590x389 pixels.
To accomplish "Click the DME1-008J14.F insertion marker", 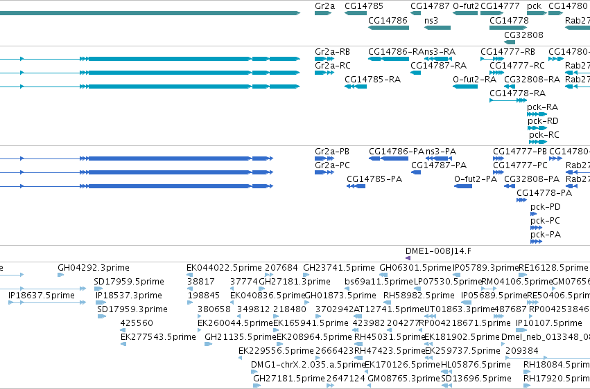I will pyautogui.click(x=408, y=258).
